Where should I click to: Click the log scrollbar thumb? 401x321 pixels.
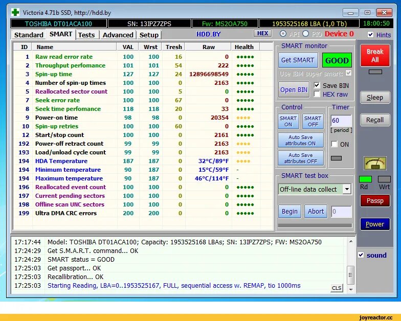click(x=351, y=275)
